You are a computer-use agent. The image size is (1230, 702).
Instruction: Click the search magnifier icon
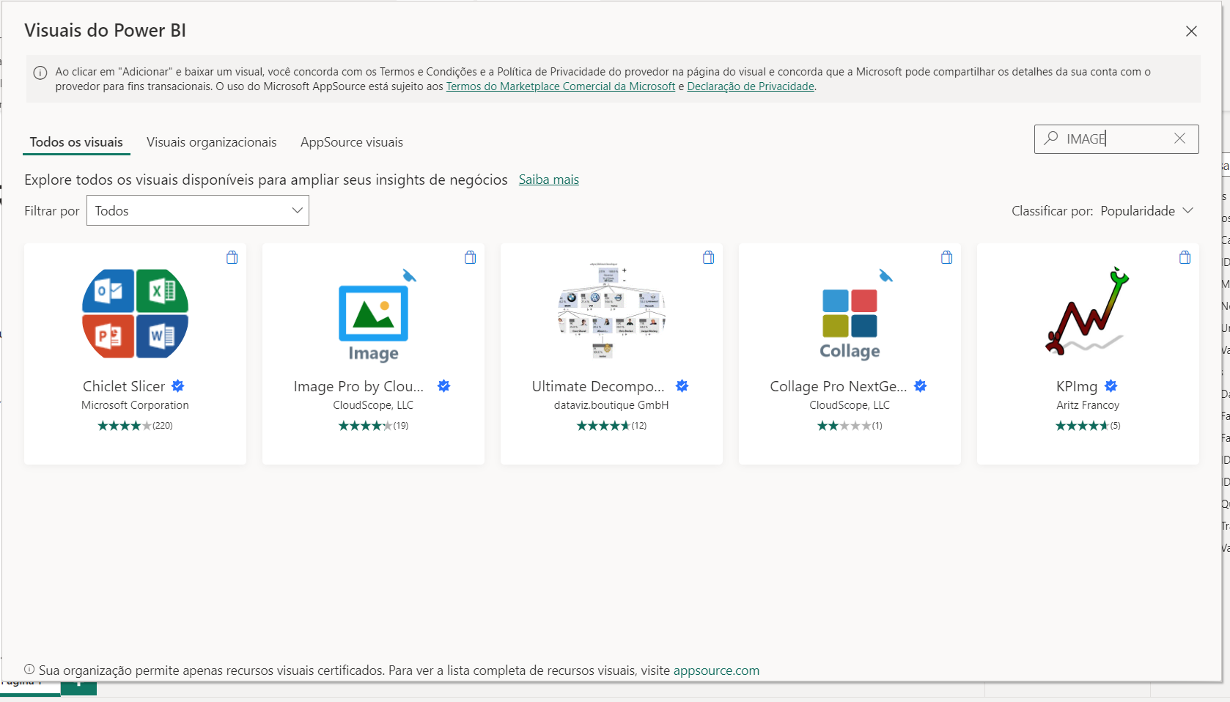point(1051,138)
